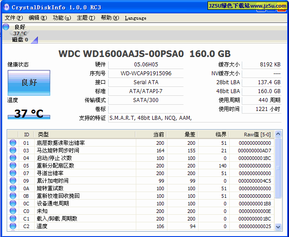
Task: Open the Language menu
Action: point(135,18)
